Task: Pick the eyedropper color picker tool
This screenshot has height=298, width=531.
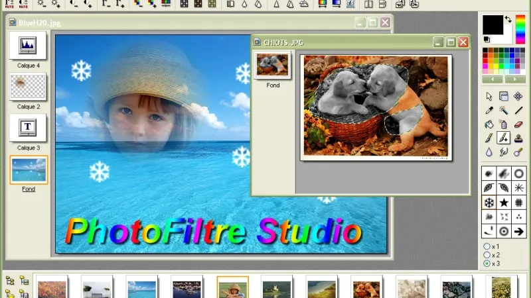Action: [489, 110]
